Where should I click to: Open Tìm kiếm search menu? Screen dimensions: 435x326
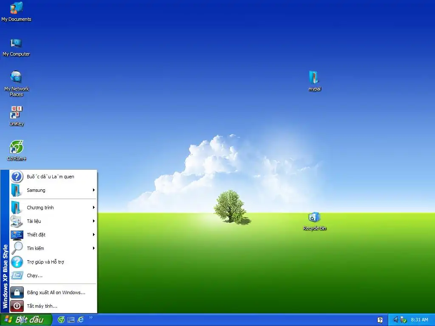point(53,248)
